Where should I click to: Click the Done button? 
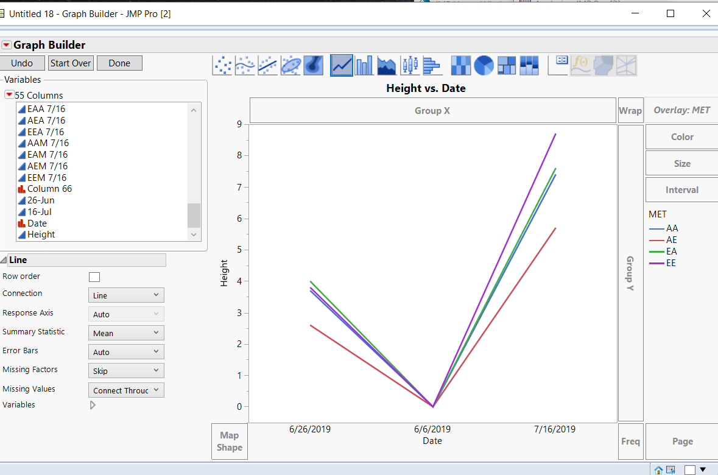coord(119,63)
